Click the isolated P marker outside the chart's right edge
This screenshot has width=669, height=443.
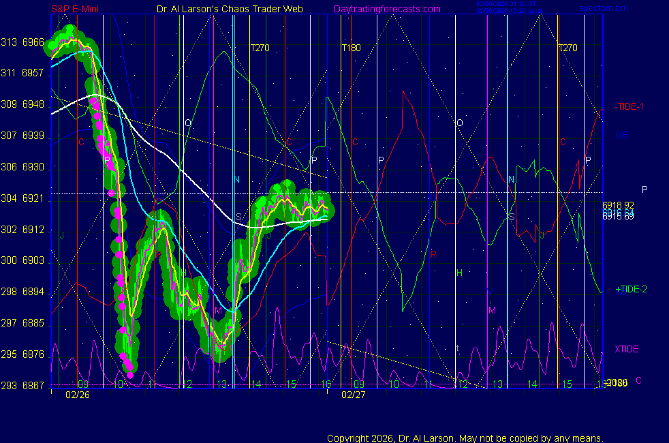pyautogui.click(x=644, y=189)
